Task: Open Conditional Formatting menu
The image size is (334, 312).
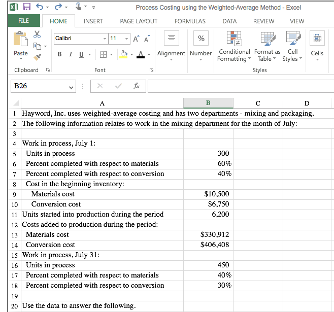Action: click(234, 46)
